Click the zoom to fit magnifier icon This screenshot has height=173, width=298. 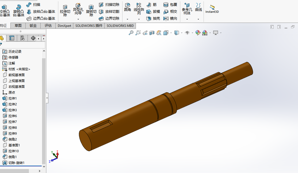point(131,33)
